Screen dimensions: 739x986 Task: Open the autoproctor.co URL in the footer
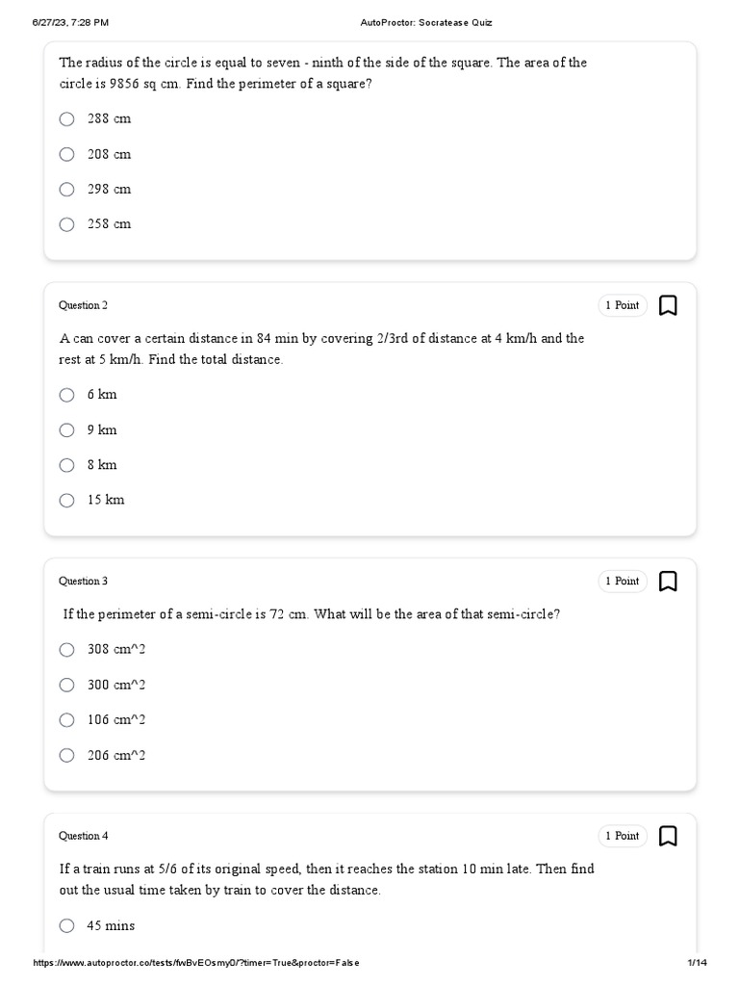pyautogui.click(x=196, y=963)
